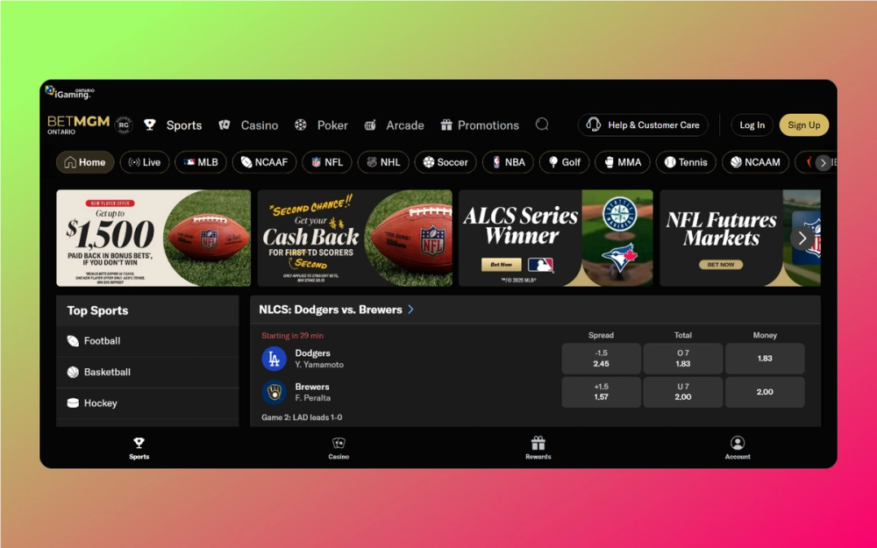Select the NHL pill
The width and height of the screenshot is (877, 548).
[x=383, y=162]
